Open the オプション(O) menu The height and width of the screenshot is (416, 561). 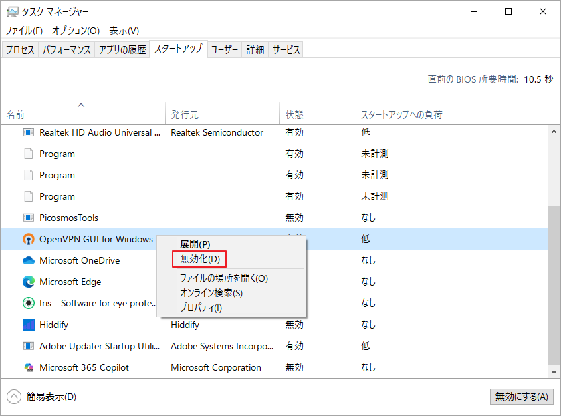pos(76,31)
